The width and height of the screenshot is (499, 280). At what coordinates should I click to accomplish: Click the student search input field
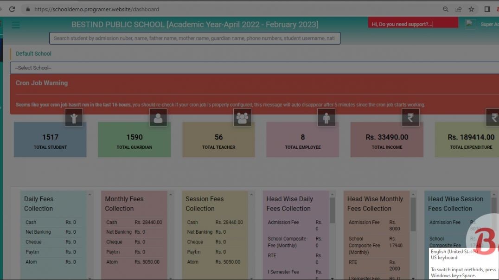[x=194, y=38]
